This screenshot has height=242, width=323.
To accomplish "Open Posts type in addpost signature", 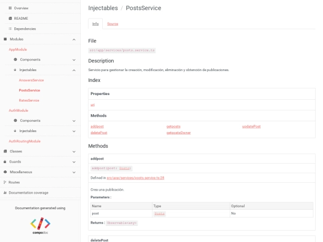I will click(124, 168).
